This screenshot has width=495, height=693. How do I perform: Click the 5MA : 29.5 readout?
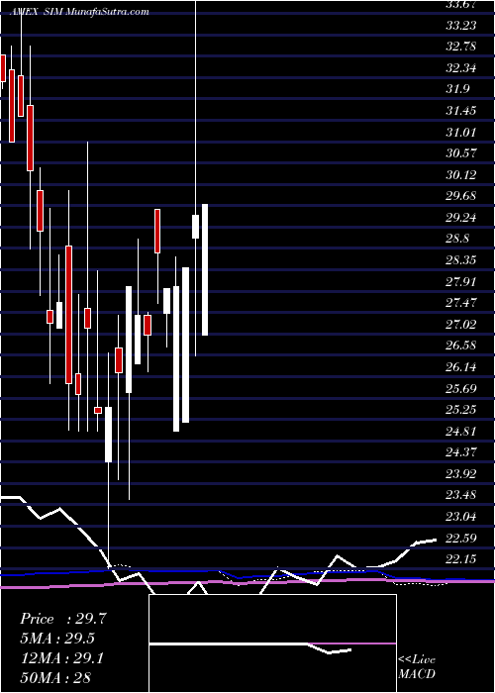pyautogui.click(x=57, y=639)
